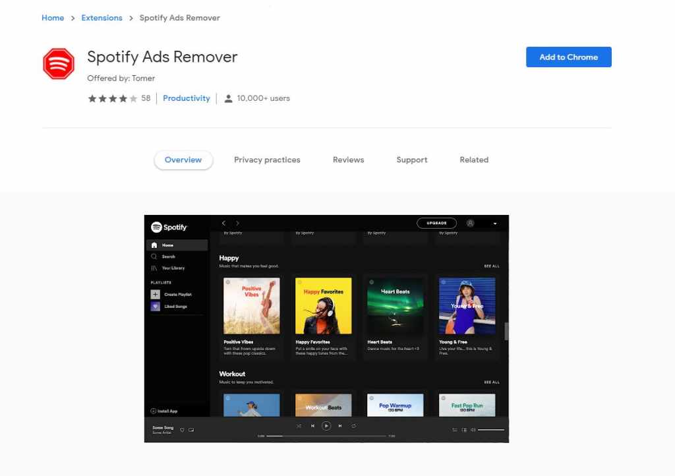Screen dimensions: 675x476
Task: Click the star rating next to 58
Action: click(x=112, y=98)
